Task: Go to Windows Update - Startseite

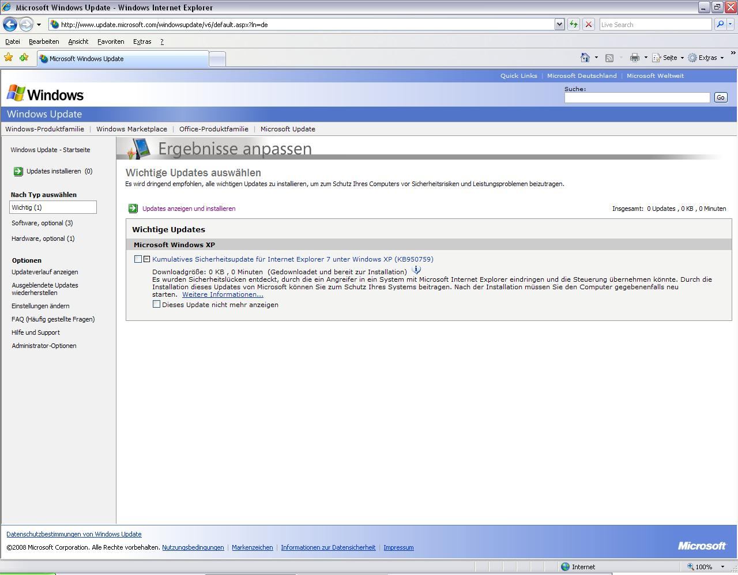Action: click(50, 150)
